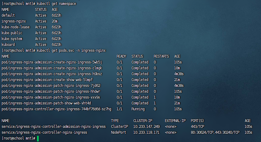Screen dimensions: 261x142
Task: Click the 20m age of ingress-nginx namespace
Action: pyautogui.click(x=55, y=21)
